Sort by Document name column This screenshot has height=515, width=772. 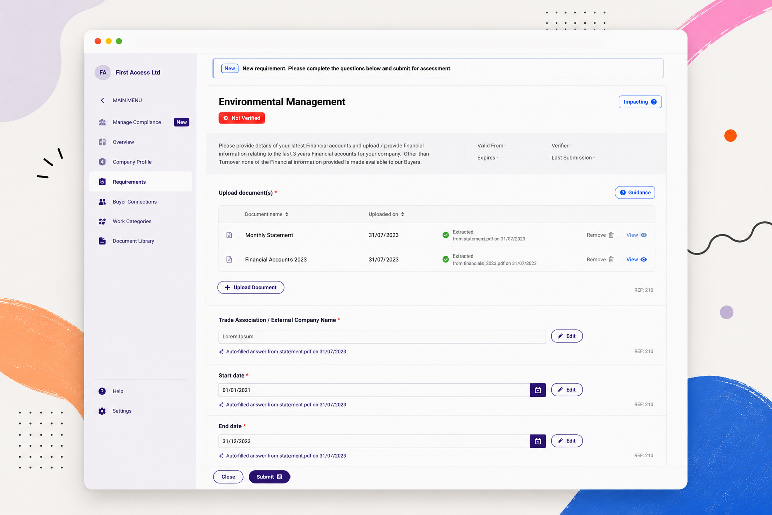(266, 214)
